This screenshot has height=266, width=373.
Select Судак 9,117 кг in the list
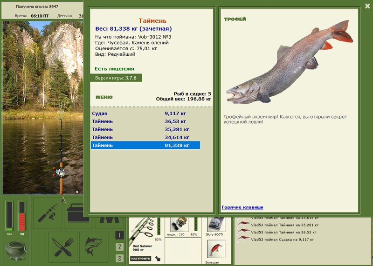145,113
